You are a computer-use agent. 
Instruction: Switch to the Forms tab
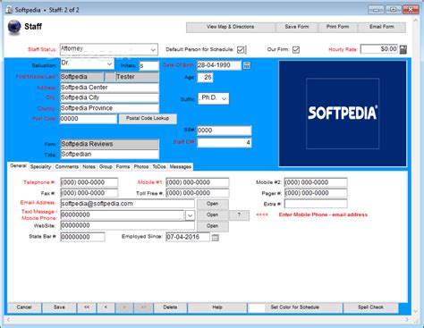tap(123, 167)
